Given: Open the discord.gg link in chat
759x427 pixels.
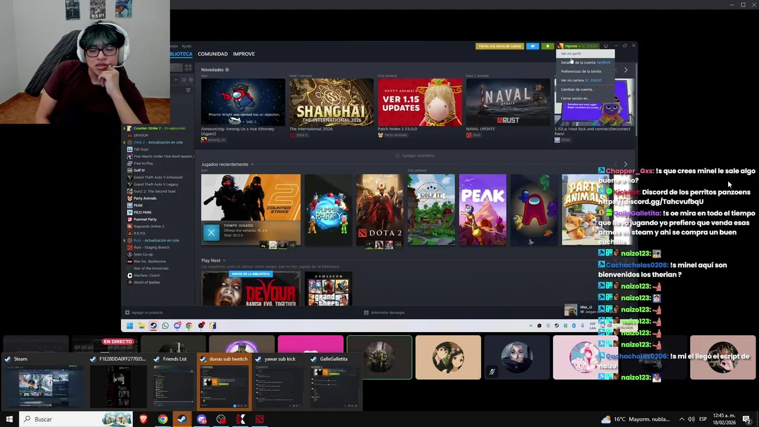Looking at the screenshot, I should 650,202.
